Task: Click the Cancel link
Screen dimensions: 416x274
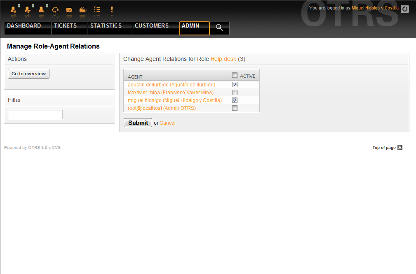Action: coord(167,123)
